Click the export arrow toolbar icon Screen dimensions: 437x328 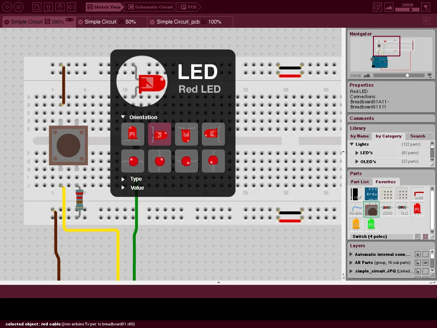pyautogui.click(x=72, y=7)
